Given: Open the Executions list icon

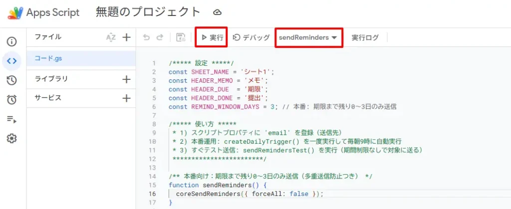Looking at the screenshot, I should click(x=11, y=119).
